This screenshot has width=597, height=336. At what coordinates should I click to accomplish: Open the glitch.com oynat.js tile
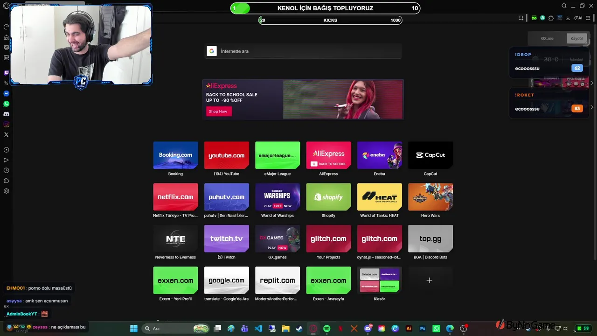coord(380,238)
